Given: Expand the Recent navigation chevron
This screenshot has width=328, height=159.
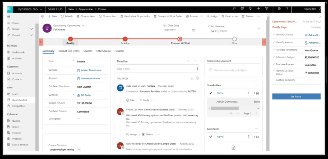Looking at the screenshot, I should click(31, 29).
